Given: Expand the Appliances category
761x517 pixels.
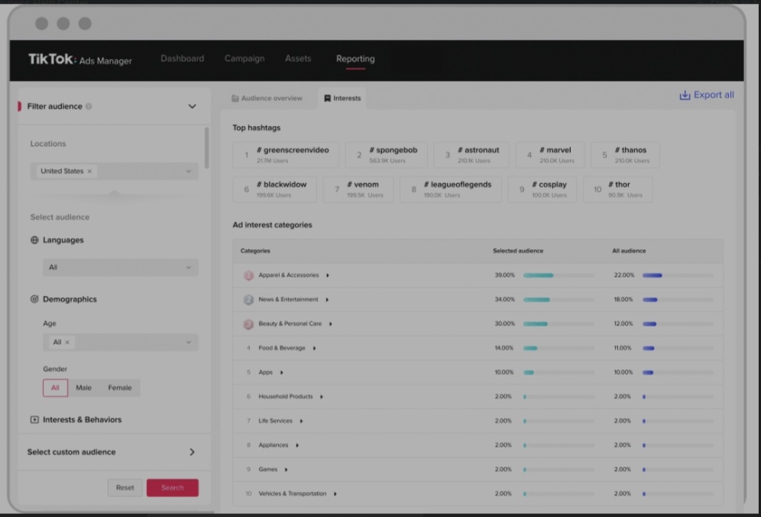Looking at the screenshot, I should pyautogui.click(x=297, y=446).
